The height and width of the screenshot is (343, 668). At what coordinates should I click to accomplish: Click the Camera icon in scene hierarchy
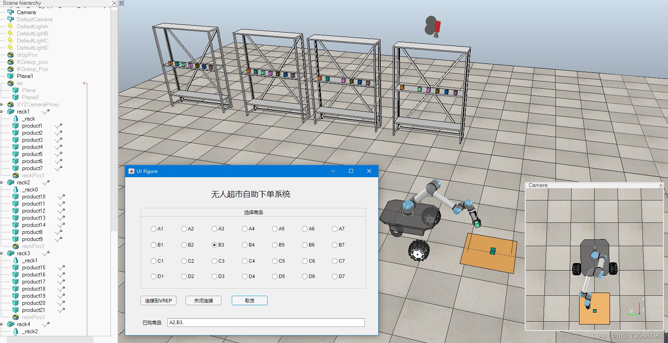click(11, 12)
